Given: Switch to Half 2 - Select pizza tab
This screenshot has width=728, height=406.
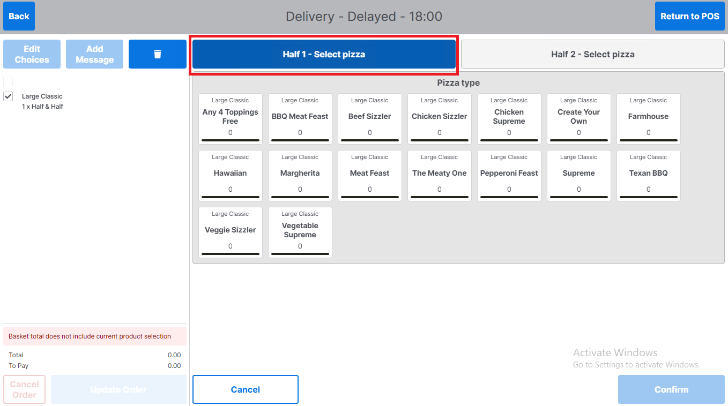Looking at the screenshot, I should 592,54.
